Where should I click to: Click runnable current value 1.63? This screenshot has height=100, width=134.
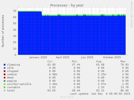pos(52,87)
